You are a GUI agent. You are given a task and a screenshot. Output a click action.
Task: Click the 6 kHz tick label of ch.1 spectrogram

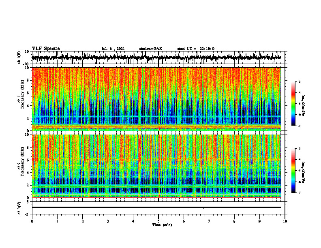pyautogui.click(x=28, y=93)
